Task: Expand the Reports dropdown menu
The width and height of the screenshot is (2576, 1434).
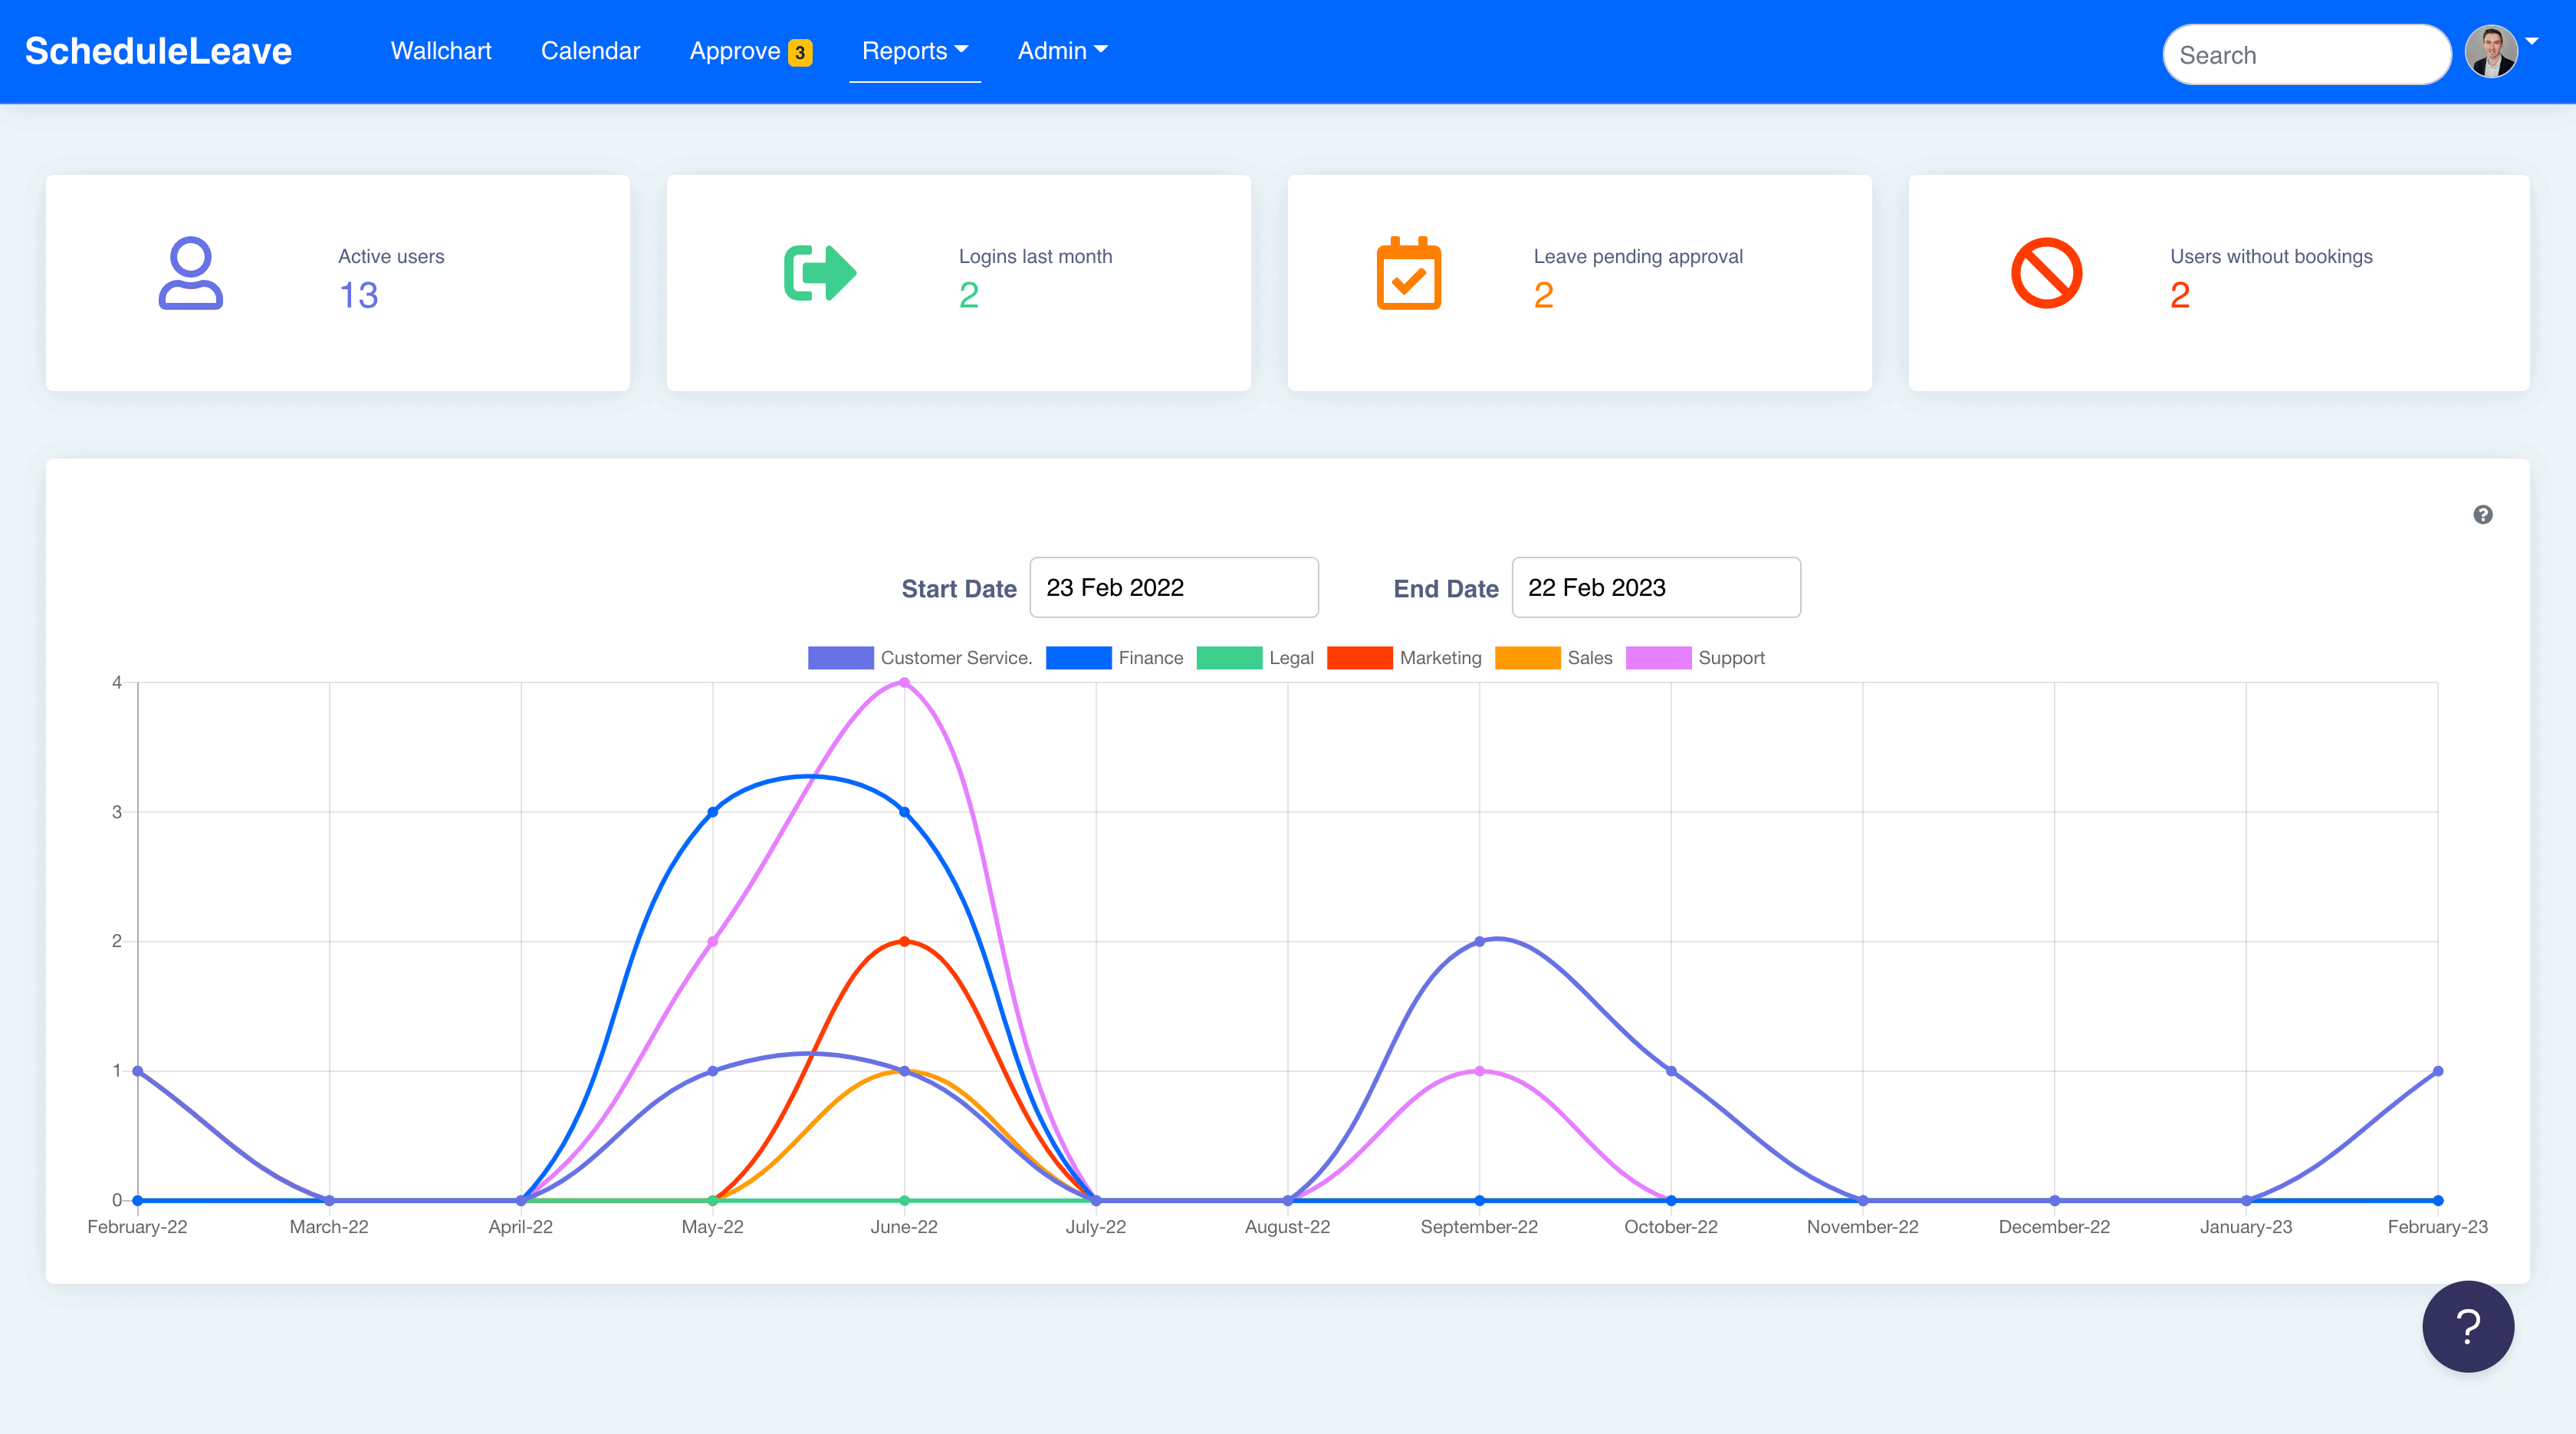Action: click(914, 51)
